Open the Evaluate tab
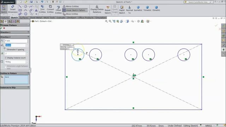Viewport: 226px width, 127px height. point(61,18)
